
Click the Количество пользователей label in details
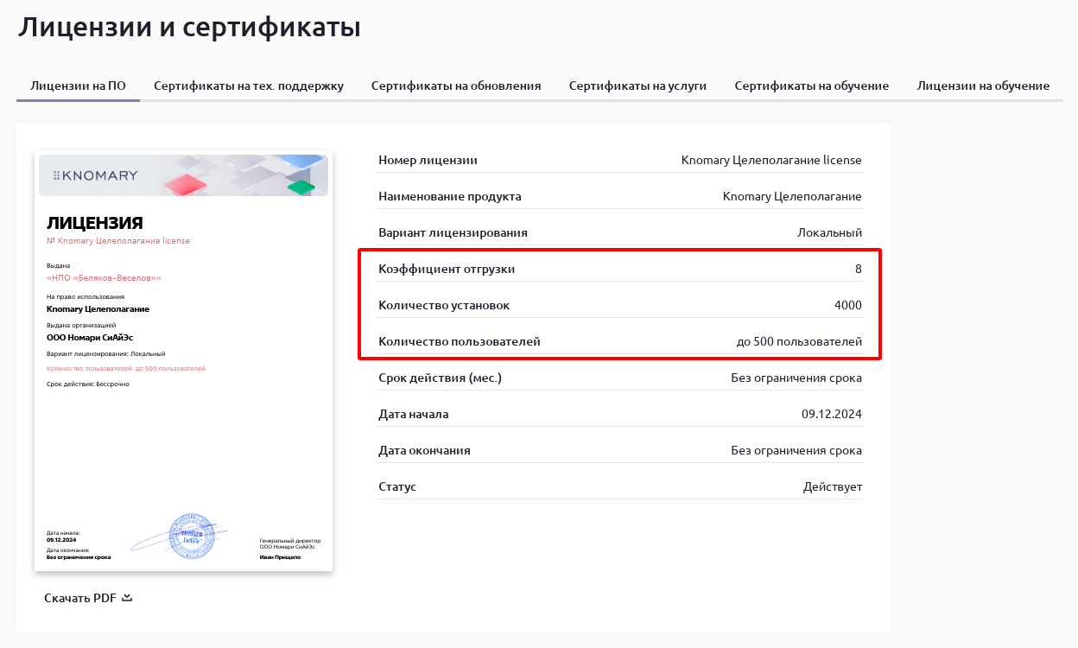click(x=460, y=341)
